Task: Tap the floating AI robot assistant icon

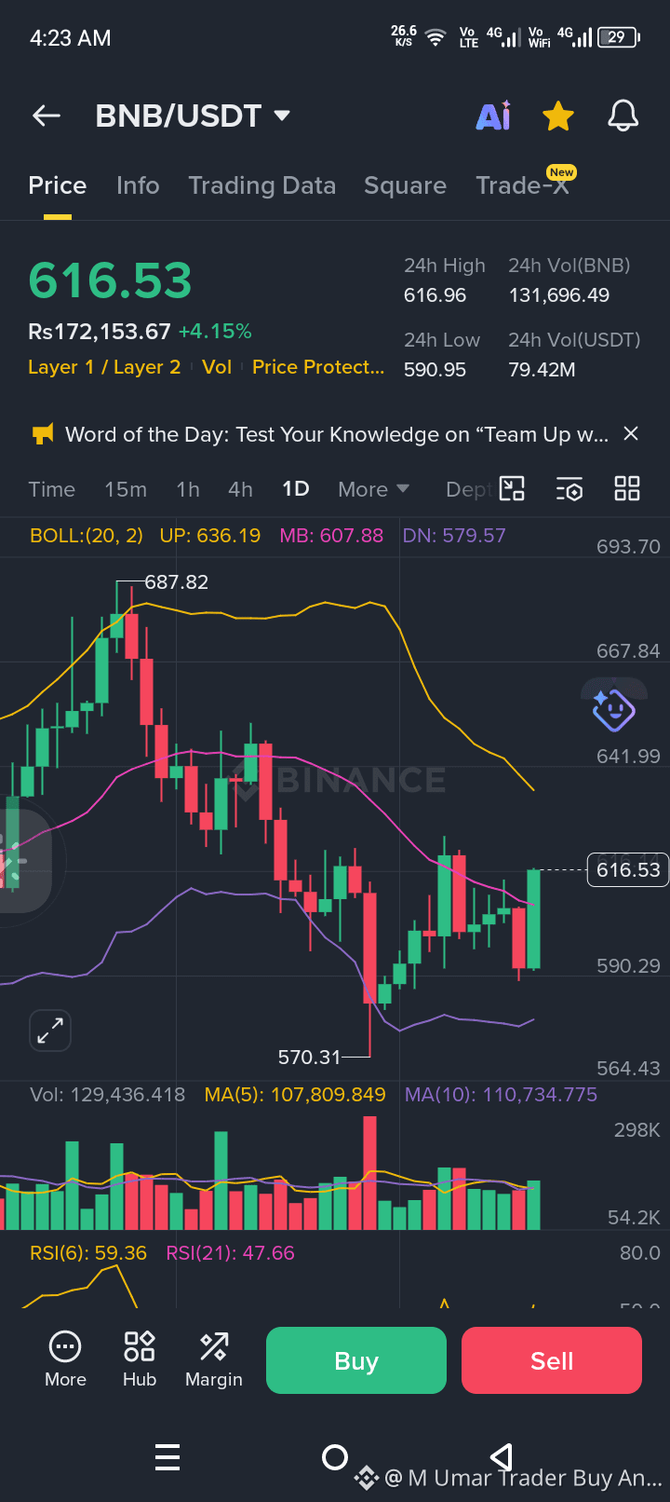Action: pyautogui.click(x=613, y=711)
